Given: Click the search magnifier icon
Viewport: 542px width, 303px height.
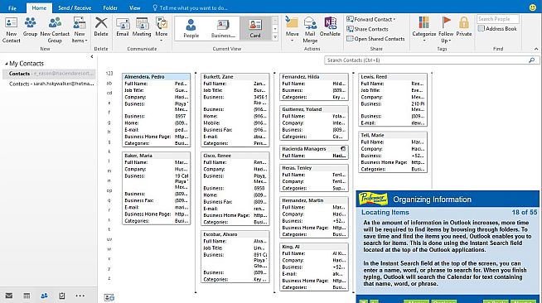Looking at the screenshot, I should click(x=532, y=60).
